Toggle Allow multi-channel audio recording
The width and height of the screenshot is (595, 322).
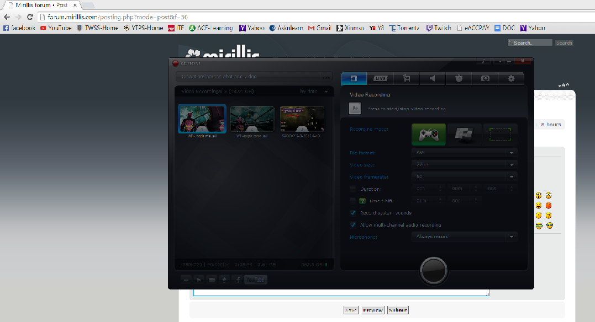(353, 225)
